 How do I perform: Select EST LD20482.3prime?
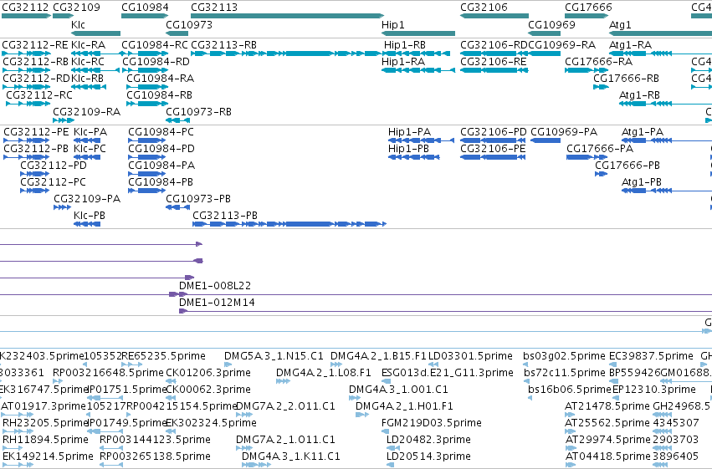coord(428,440)
